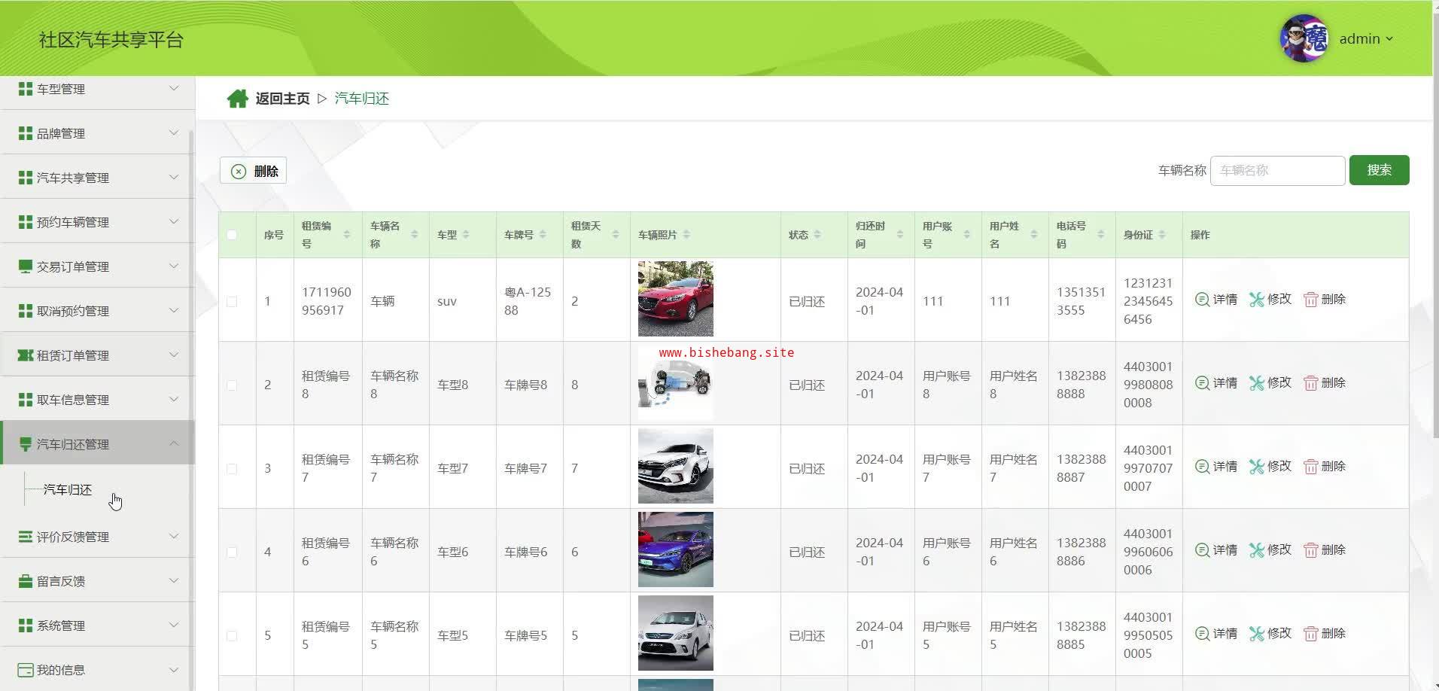Check the checkbox for row 1

(x=232, y=301)
